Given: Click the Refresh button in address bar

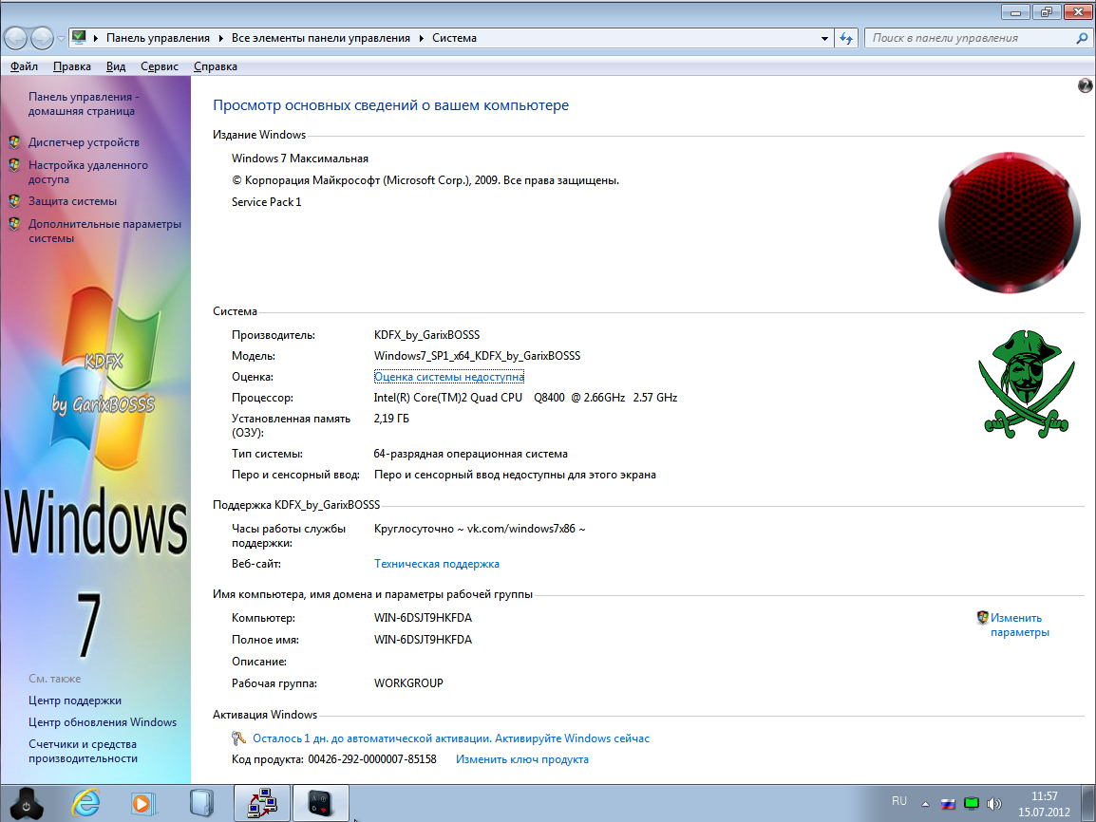Looking at the screenshot, I should [846, 38].
